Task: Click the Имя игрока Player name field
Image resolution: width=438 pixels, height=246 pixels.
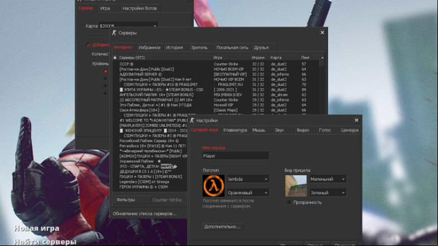Action: (236, 156)
